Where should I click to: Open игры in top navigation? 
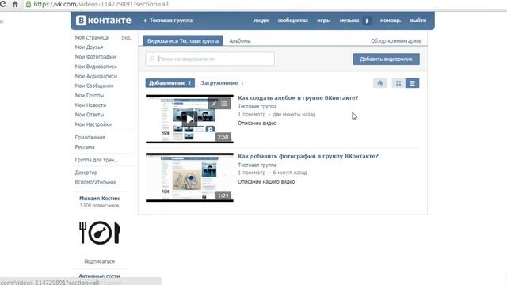click(324, 21)
